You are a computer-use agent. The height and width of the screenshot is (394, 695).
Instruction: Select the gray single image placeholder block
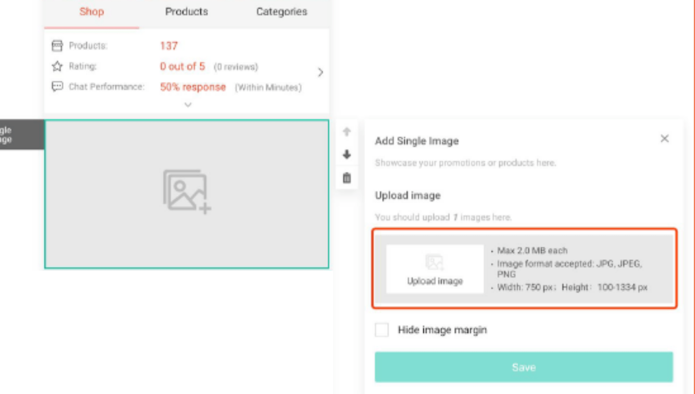coord(186,194)
